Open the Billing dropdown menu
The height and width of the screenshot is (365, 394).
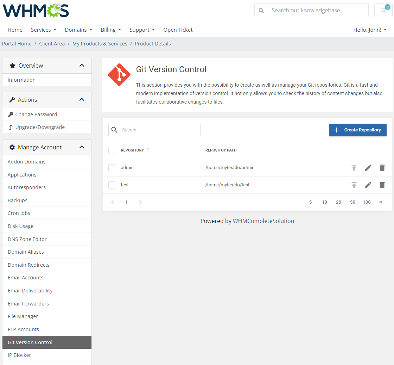point(111,30)
